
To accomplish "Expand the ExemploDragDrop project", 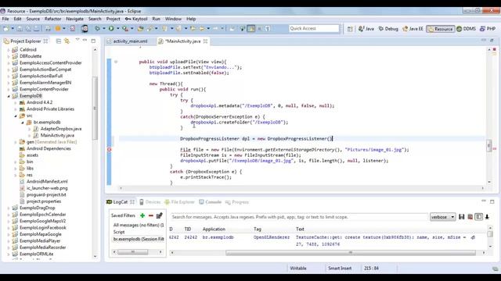I will pyautogui.click(x=9, y=208).
